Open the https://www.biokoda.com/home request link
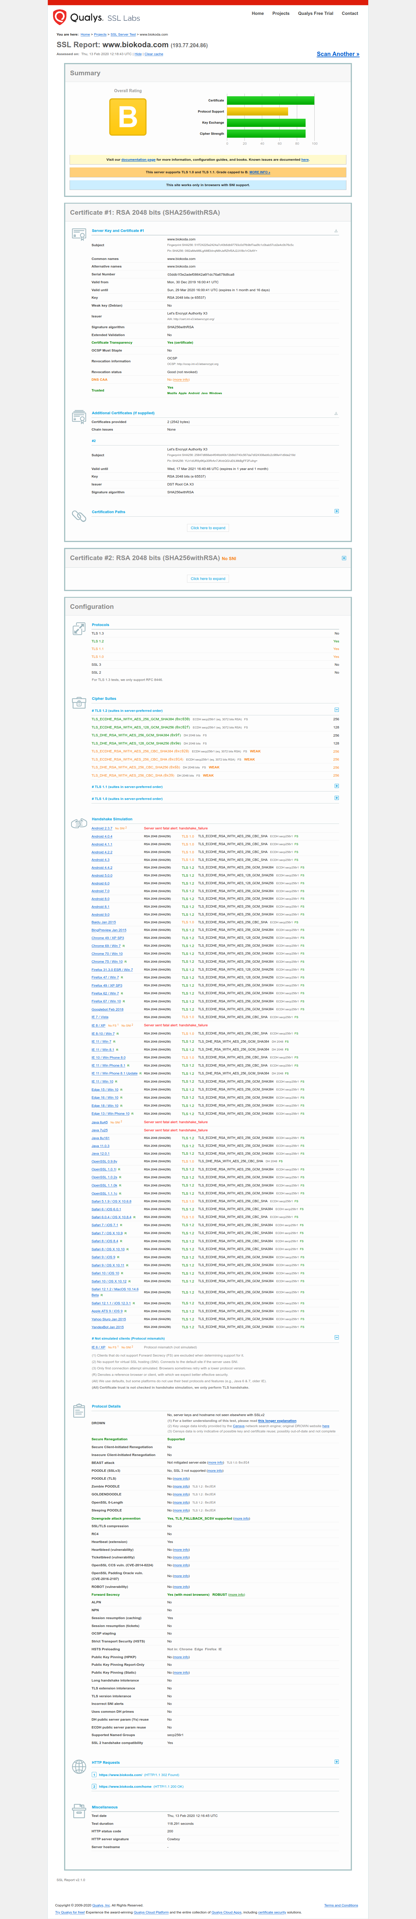The height and width of the screenshot is (1919, 416). coord(125,1786)
